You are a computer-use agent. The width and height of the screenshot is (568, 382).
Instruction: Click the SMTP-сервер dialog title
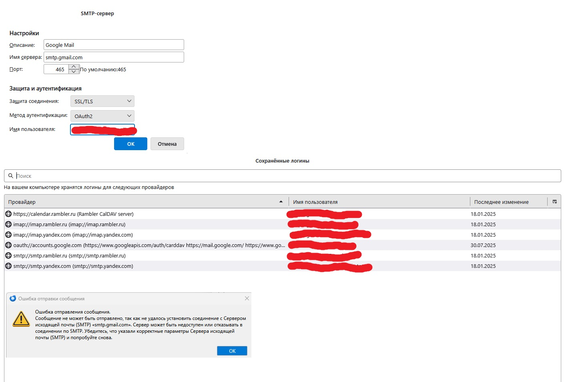pyautogui.click(x=97, y=13)
